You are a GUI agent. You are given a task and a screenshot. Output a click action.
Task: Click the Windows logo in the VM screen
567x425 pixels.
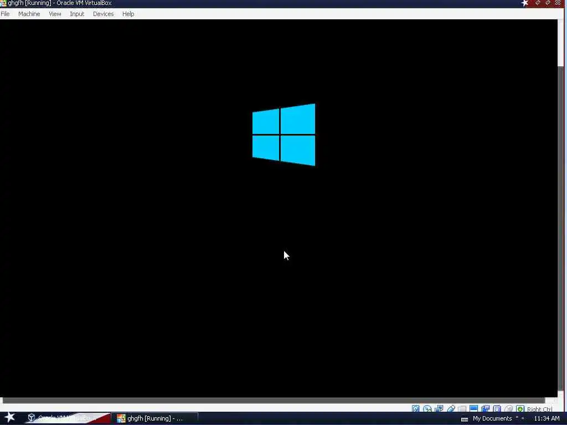283,134
